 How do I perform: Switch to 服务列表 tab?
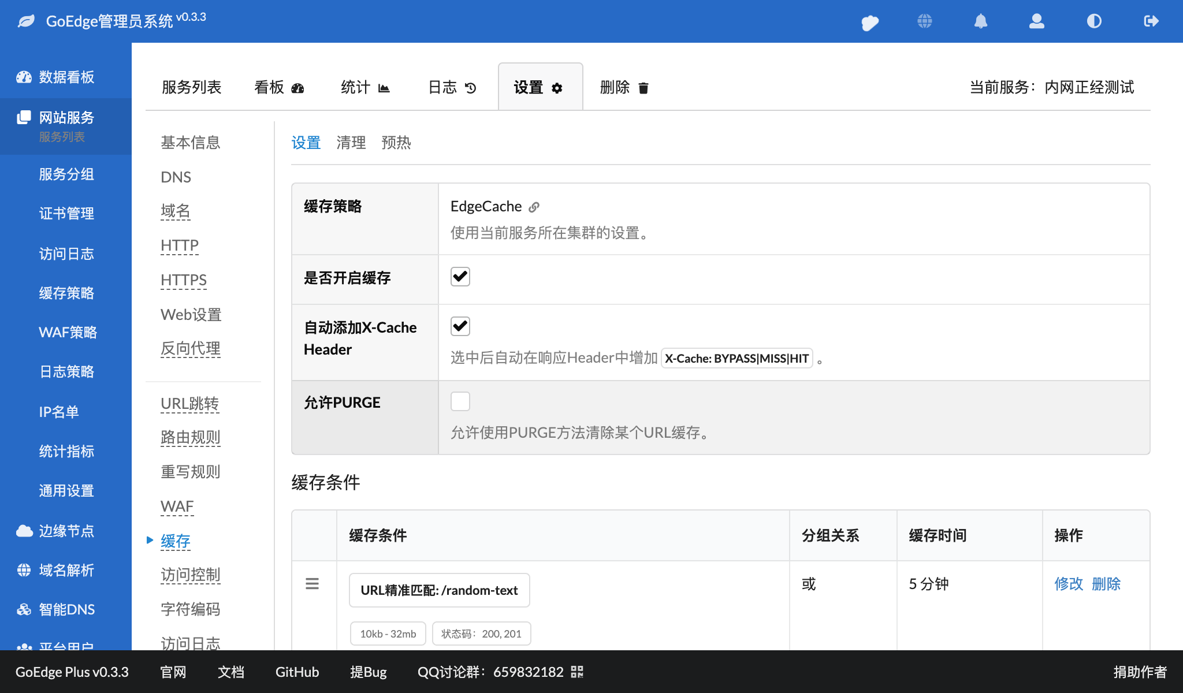(192, 87)
